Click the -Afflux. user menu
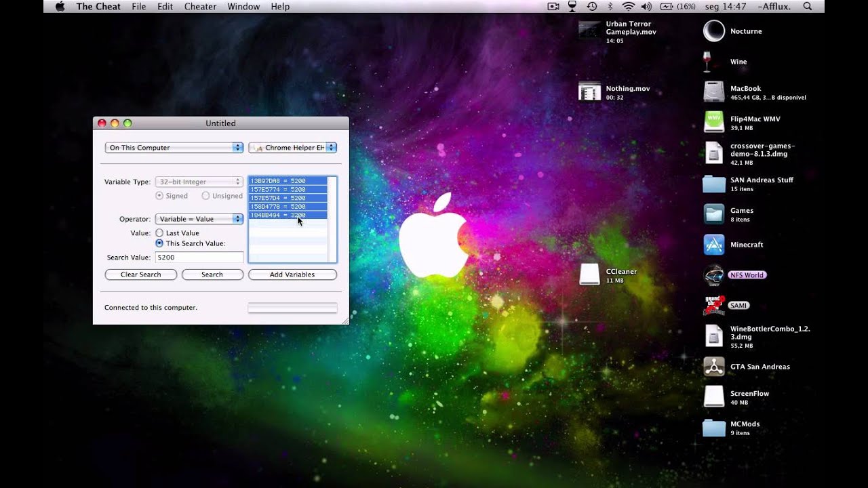868x488 pixels. tap(774, 7)
